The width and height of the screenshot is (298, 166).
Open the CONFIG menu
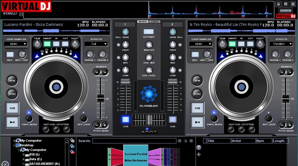pos(286,11)
